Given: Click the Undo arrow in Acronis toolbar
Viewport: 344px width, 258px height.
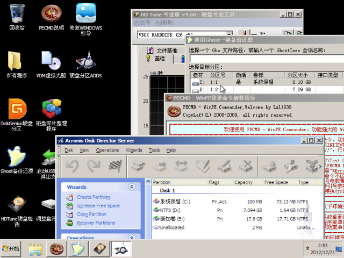Looking at the screenshot, I should tap(72, 166).
